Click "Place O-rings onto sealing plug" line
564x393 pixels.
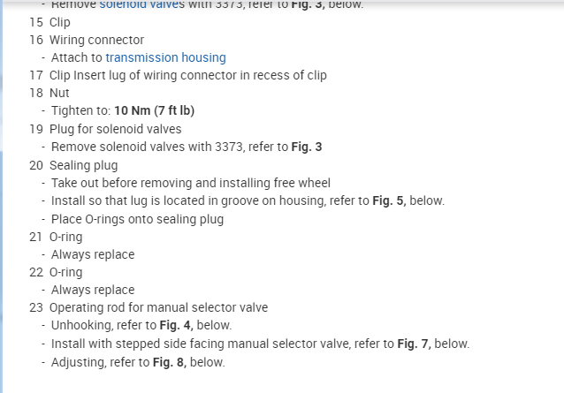[137, 219]
